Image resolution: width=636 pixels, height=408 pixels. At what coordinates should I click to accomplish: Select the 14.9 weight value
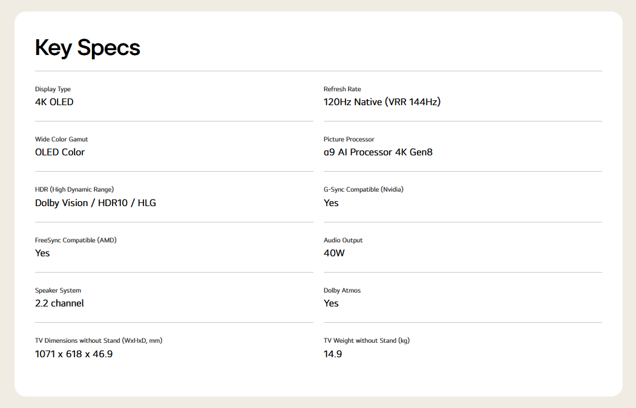333,354
